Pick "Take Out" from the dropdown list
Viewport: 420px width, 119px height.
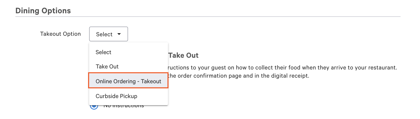[107, 67]
